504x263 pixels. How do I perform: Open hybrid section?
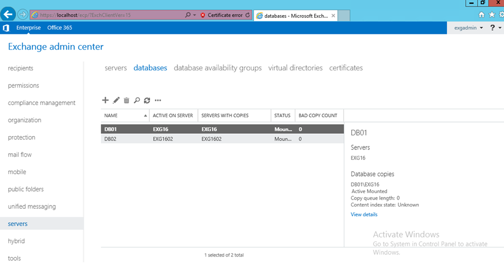click(x=16, y=241)
